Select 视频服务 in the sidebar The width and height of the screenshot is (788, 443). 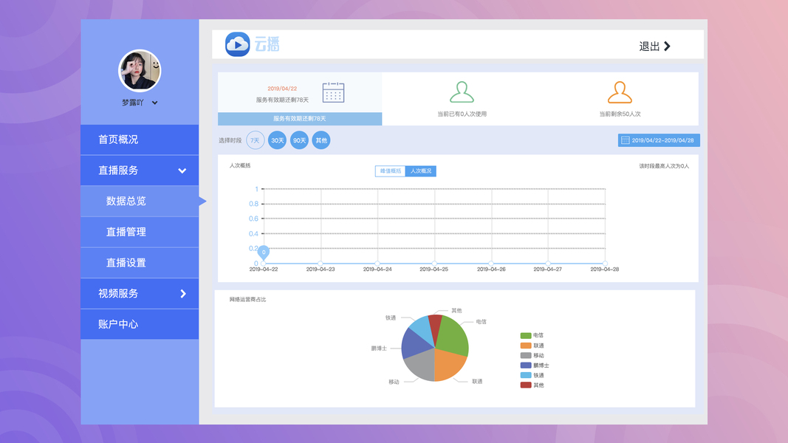pyautogui.click(x=140, y=293)
